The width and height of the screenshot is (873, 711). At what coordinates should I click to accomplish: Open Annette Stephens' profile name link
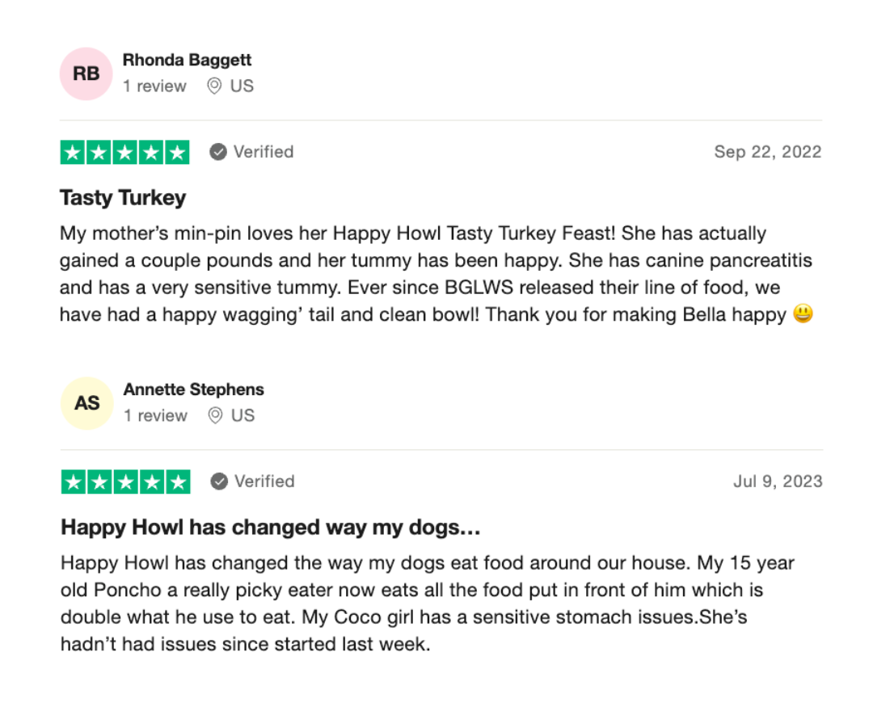[x=194, y=389]
